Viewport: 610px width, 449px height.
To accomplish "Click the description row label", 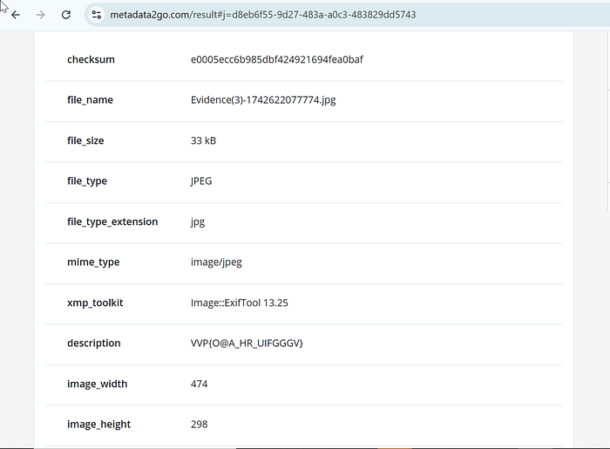I will click(x=94, y=344).
